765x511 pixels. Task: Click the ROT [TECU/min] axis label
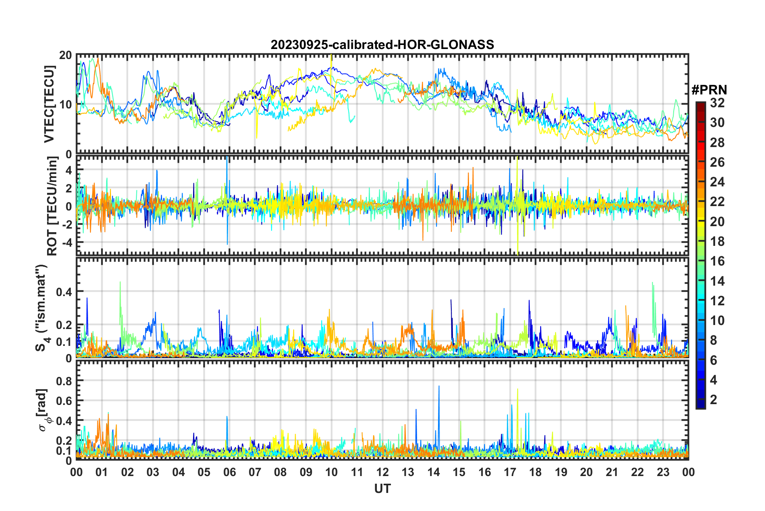coord(52,206)
